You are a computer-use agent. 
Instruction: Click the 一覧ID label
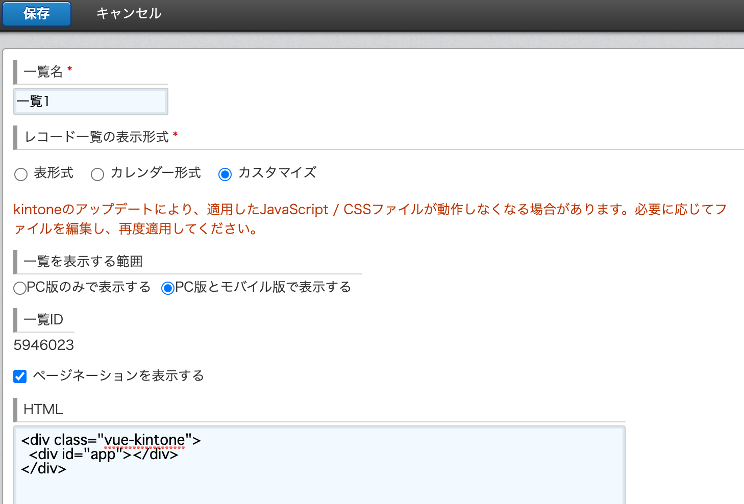(x=43, y=320)
